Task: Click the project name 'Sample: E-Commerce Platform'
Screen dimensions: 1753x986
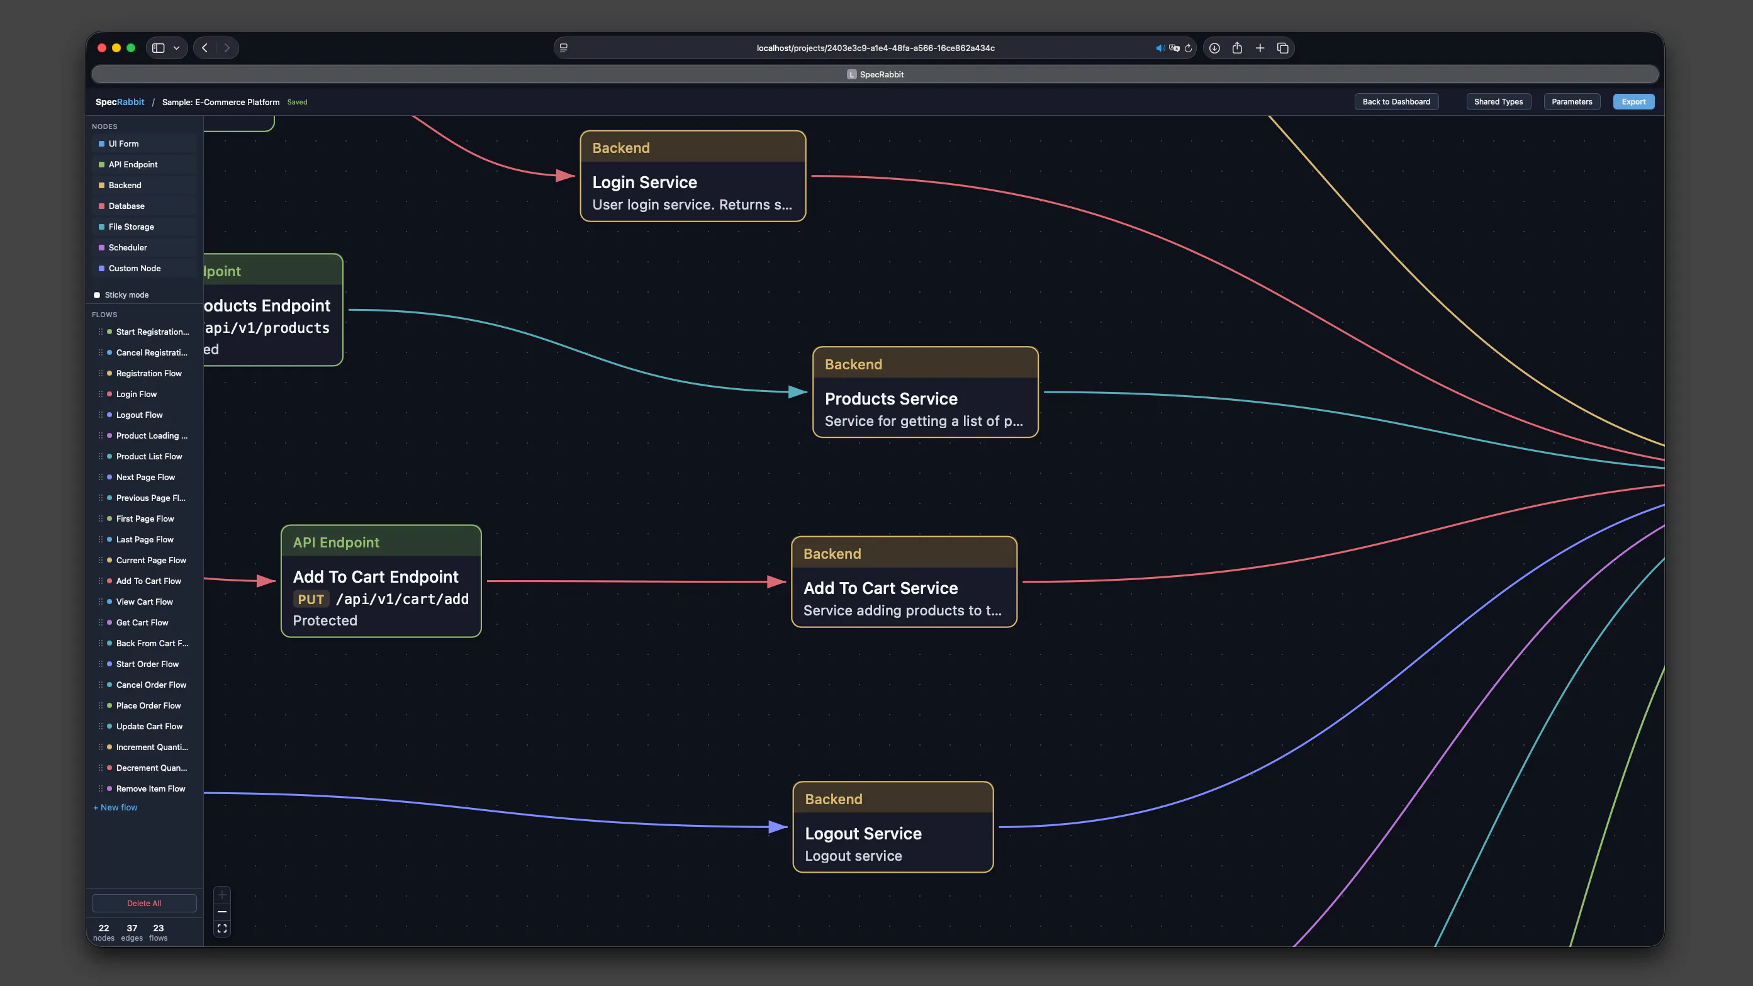Action: pyautogui.click(x=220, y=102)
